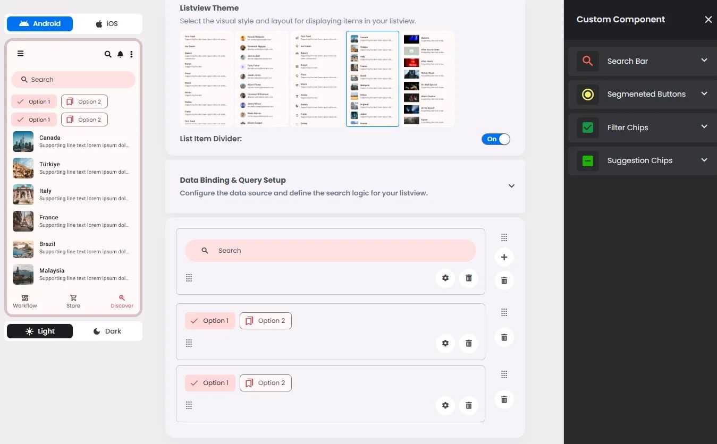Viewport: 717px width, 444px height.
Task: Toggle Option 2 chip in the bottom builder card
Action: tap(266, 383)
